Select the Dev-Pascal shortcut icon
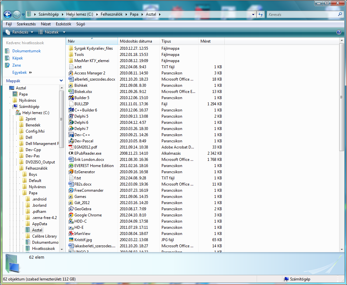This screenshot has width=347, height=285. pyautogui.click(x=71, y=141)
